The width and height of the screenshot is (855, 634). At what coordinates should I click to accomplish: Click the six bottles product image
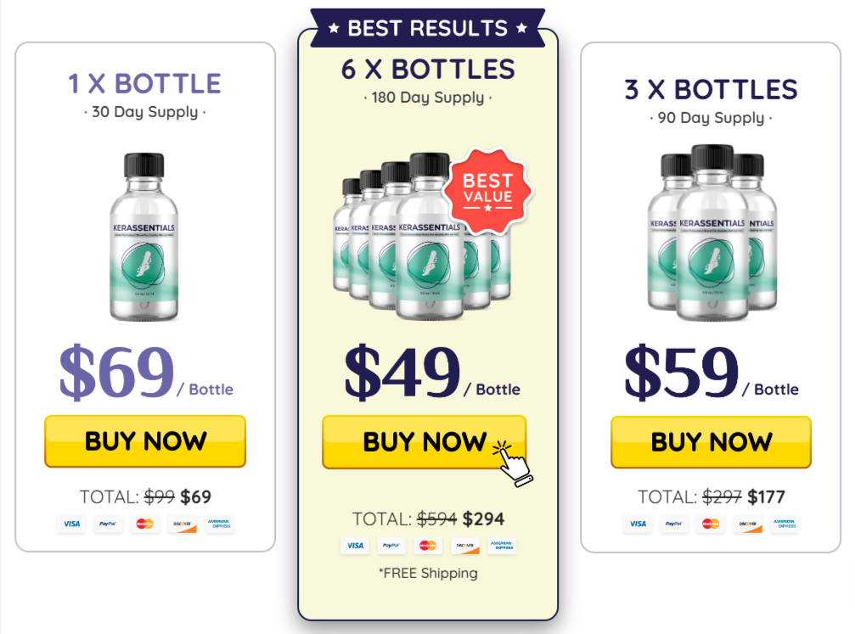(423, 237)
